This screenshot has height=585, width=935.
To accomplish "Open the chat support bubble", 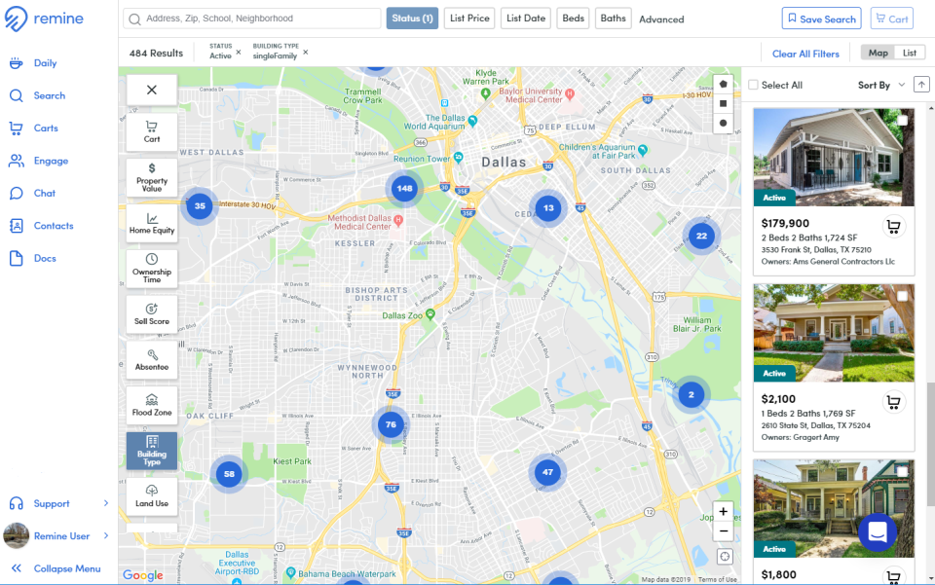I will [878, 532].
